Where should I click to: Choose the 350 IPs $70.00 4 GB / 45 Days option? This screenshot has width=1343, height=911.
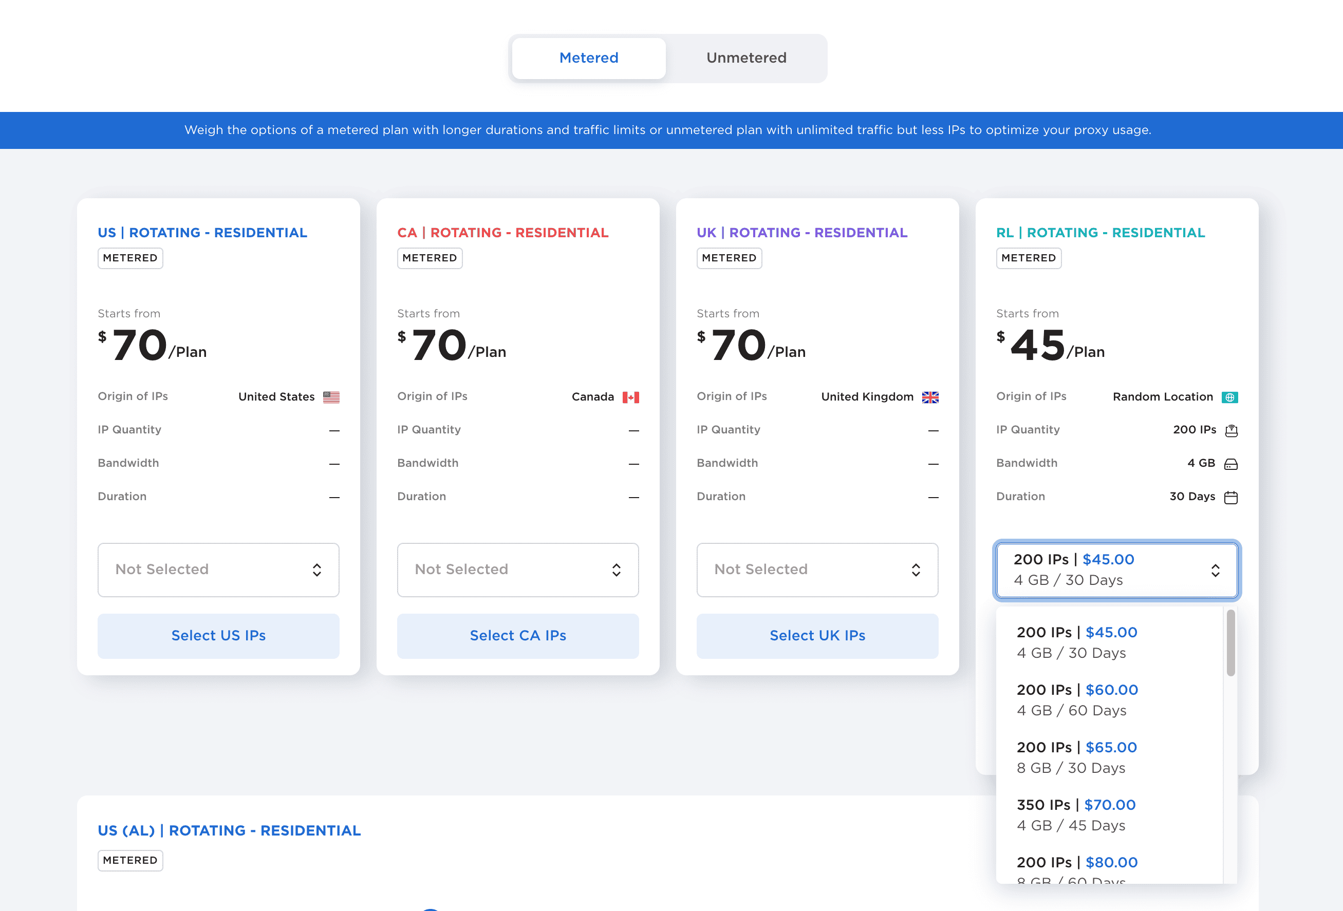1110,814
